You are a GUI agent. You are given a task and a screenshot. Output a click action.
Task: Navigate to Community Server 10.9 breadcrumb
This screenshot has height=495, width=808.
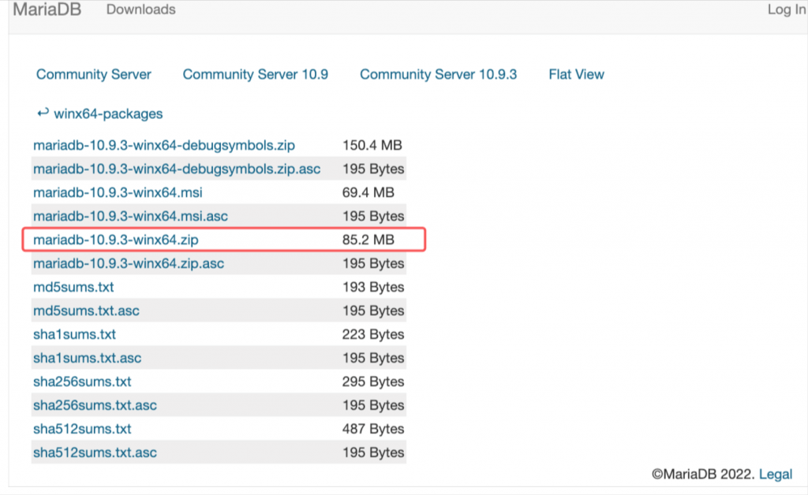(255, 75)
